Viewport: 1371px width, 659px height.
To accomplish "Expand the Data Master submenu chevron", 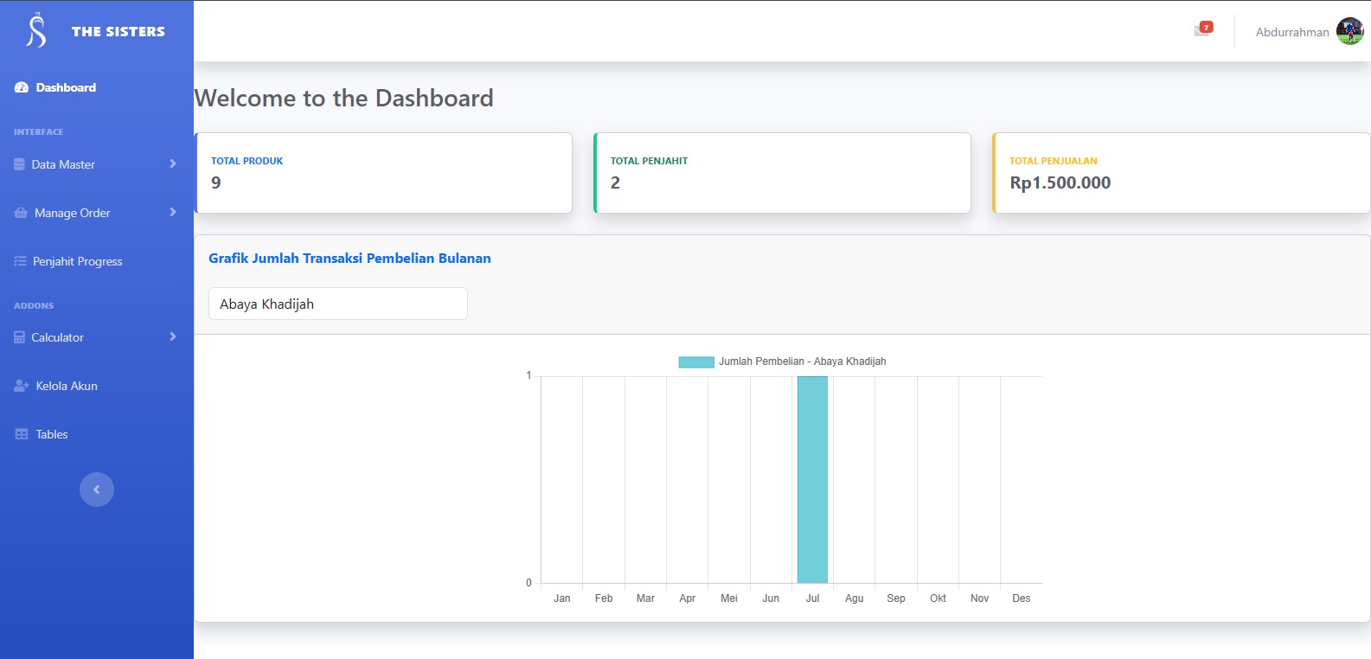I will (173, 163).
